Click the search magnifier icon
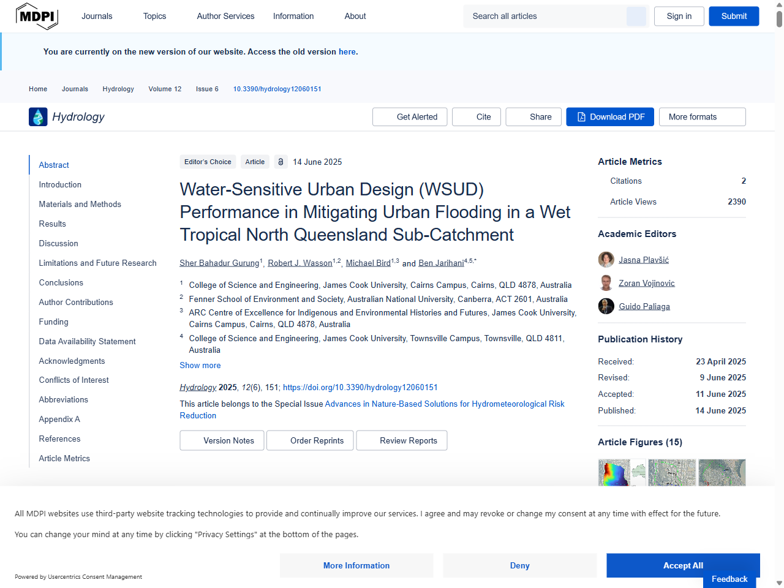The width and height of the screenshot is (784, 588). (636, 16)
